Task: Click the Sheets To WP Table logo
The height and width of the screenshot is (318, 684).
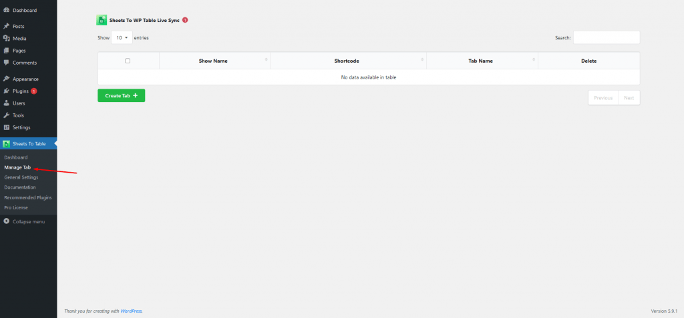Action: click(102, 20)
